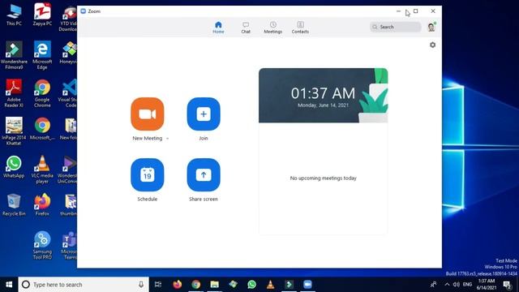Select WhatsApp desktop icon

pos(14,167)
